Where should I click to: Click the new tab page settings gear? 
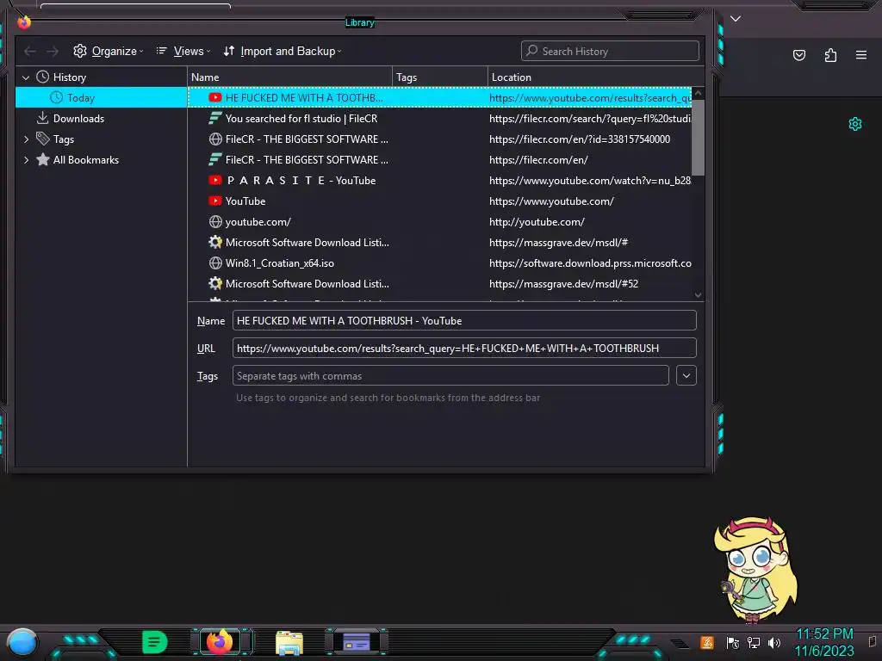(855, 124)
